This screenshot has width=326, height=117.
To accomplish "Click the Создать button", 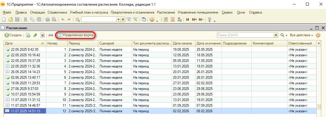I will point(13,35).
